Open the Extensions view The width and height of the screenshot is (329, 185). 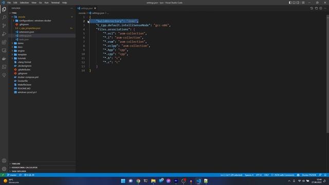coord(4,42)
